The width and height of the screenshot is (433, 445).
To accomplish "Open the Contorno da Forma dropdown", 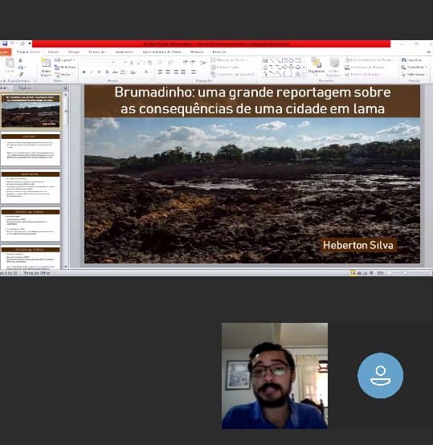I will 366,67.
